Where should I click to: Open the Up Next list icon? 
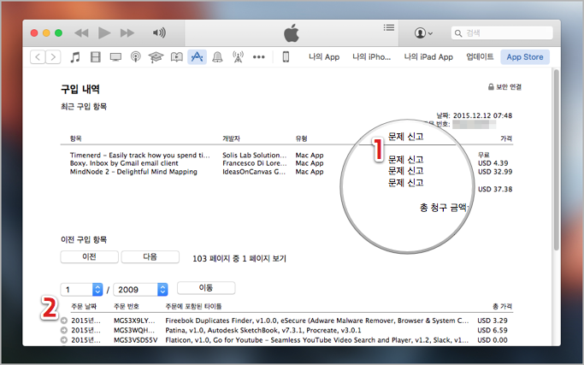tap(389, 27)
